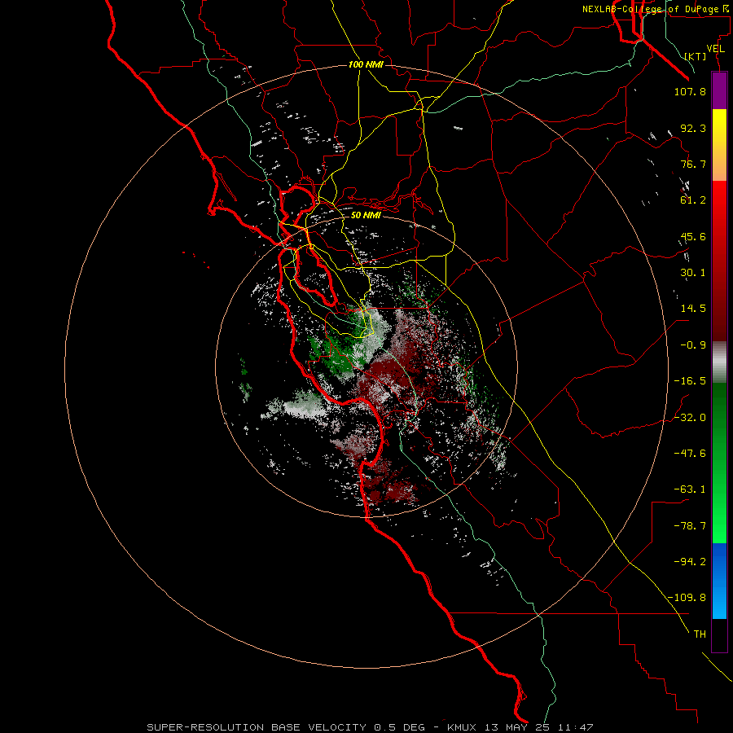Select the purple swatch on the velocity color bar
Viewport: 733px width, 733px height.
coord(719,90)
